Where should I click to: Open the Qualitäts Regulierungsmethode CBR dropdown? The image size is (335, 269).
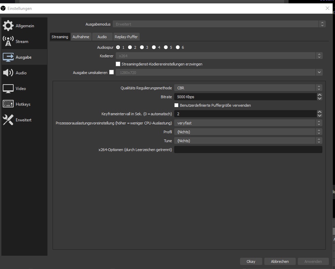tap(248, 88)
